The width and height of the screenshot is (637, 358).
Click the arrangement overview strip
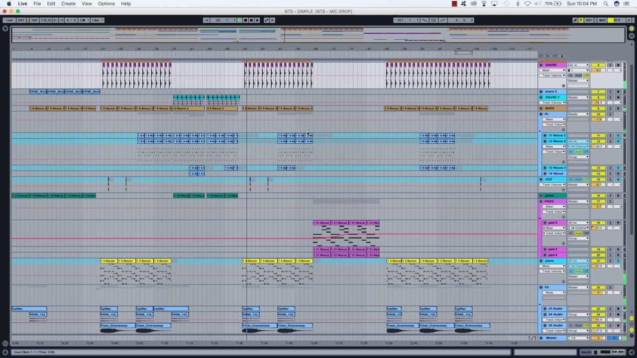pyautogui.click(x=318, y=35)
